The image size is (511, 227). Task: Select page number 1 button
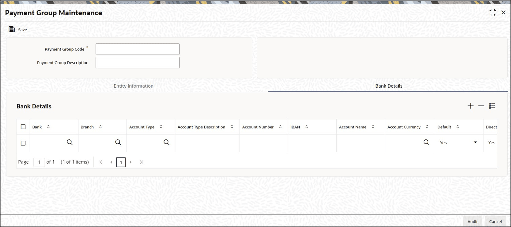[121, 162]
